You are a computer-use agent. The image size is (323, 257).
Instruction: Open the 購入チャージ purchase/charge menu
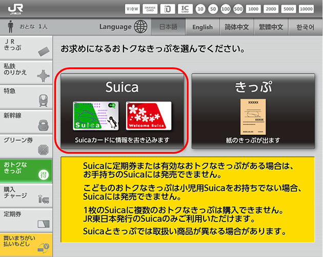[26, 196]
